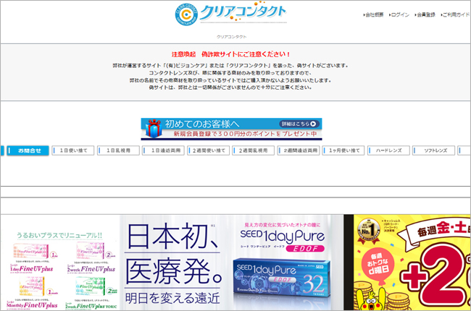The height and width of the screenshot is (311, 471).
Task: Click the gift box icon on banner
Action: point(151,129)
